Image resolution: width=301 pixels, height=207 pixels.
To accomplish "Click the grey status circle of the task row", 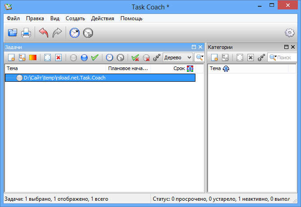I will 19,78.
